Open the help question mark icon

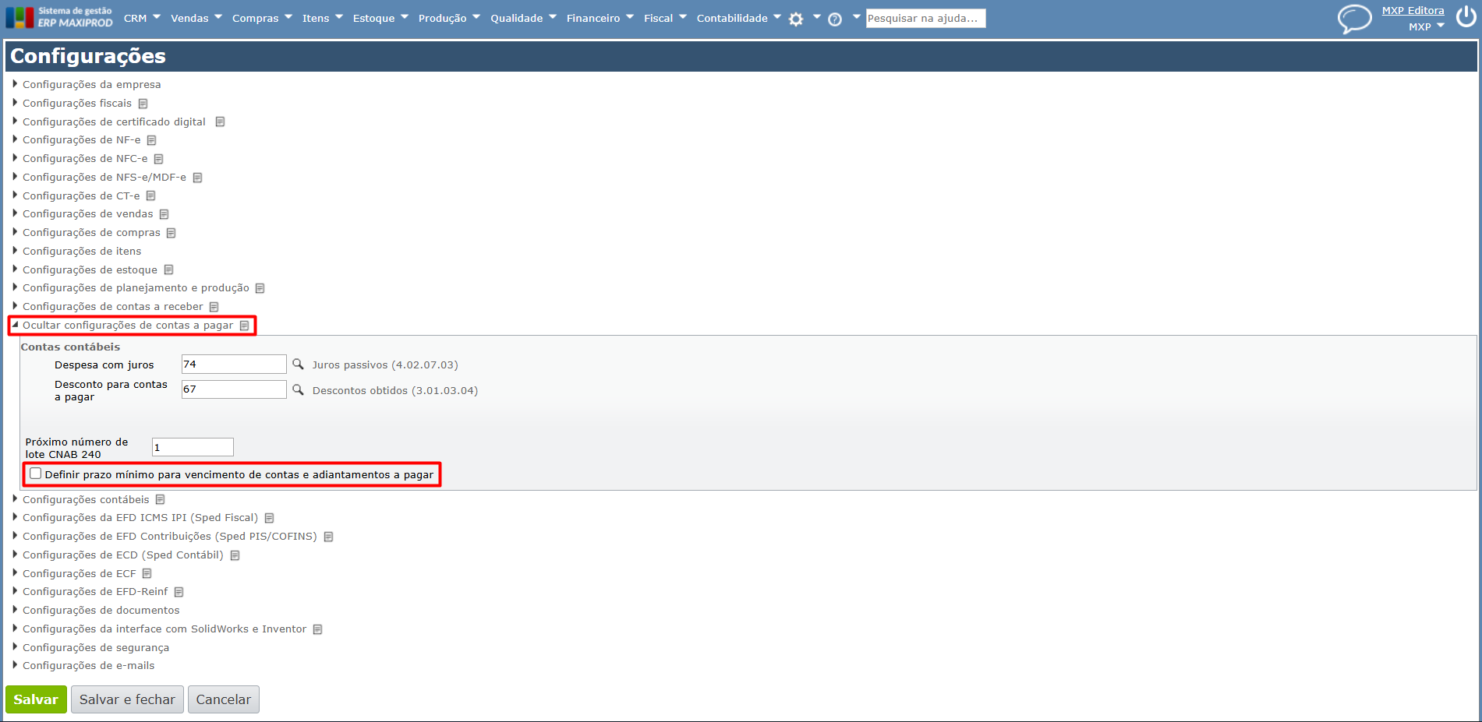[x=835, y=19]
